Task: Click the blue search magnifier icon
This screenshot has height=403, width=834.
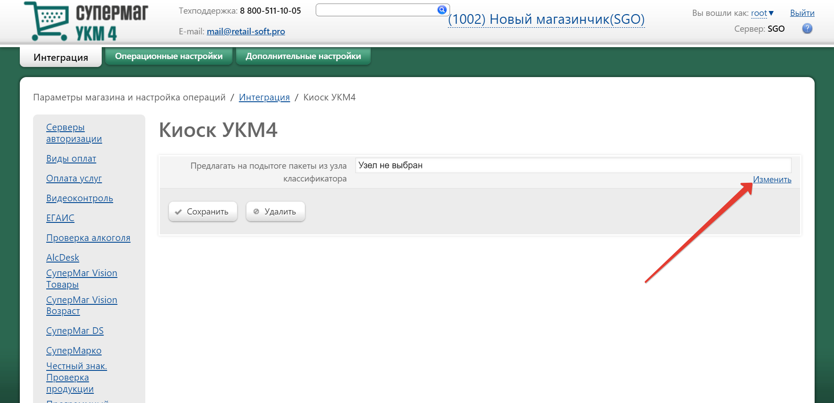Action: pyautogui.click(x=442, y=10)
